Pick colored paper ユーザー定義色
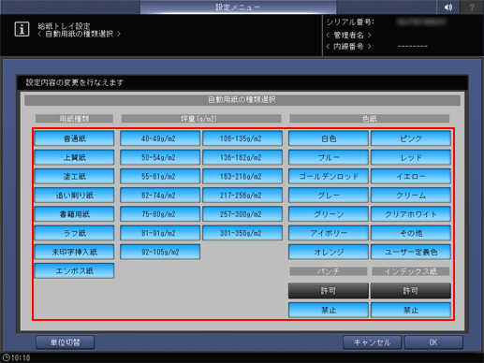The height and width of the screenshot is (363, 484). point(411,252)
